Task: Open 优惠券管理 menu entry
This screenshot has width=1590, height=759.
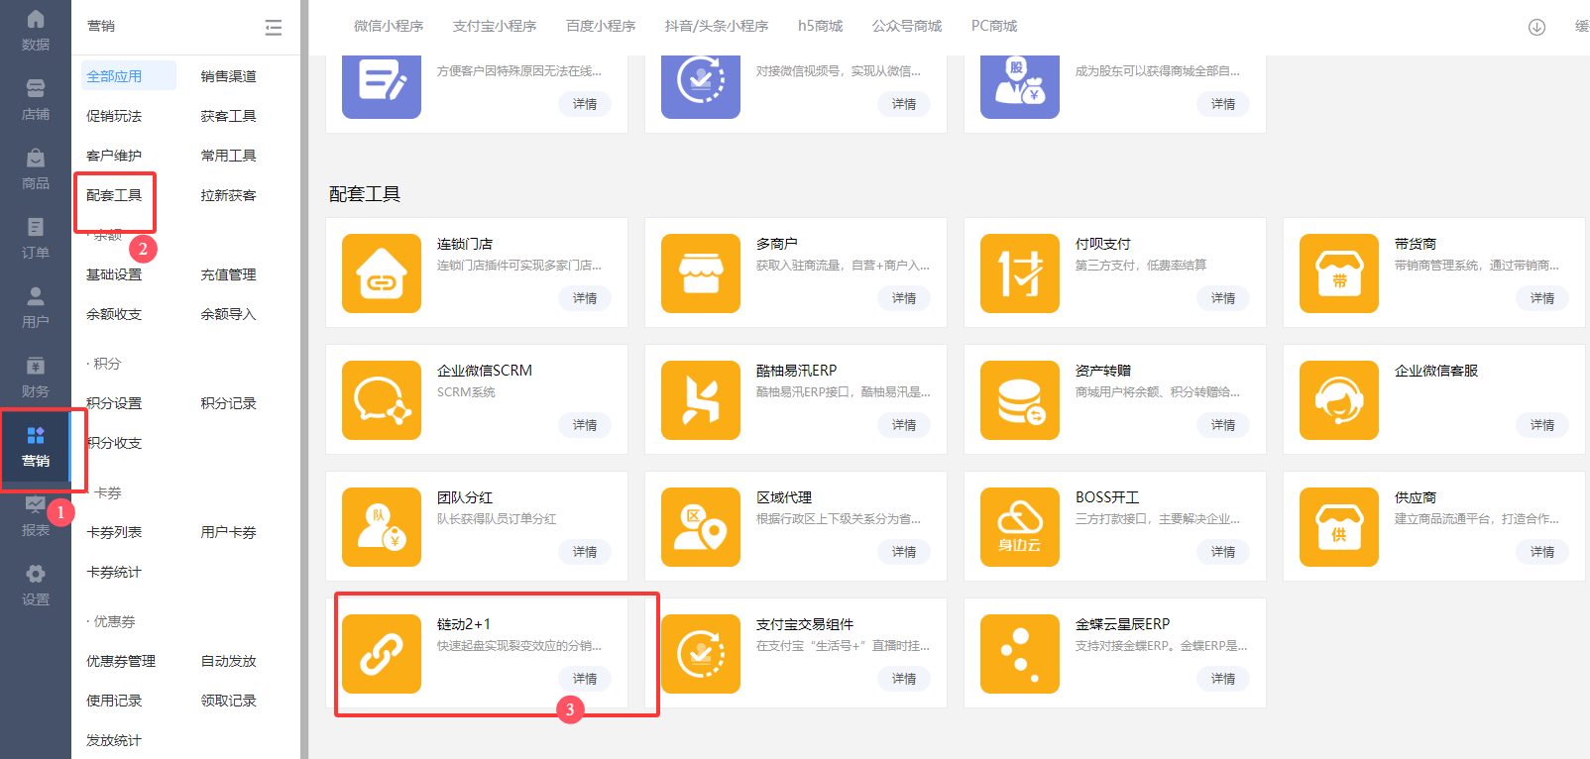Action: 121,661
